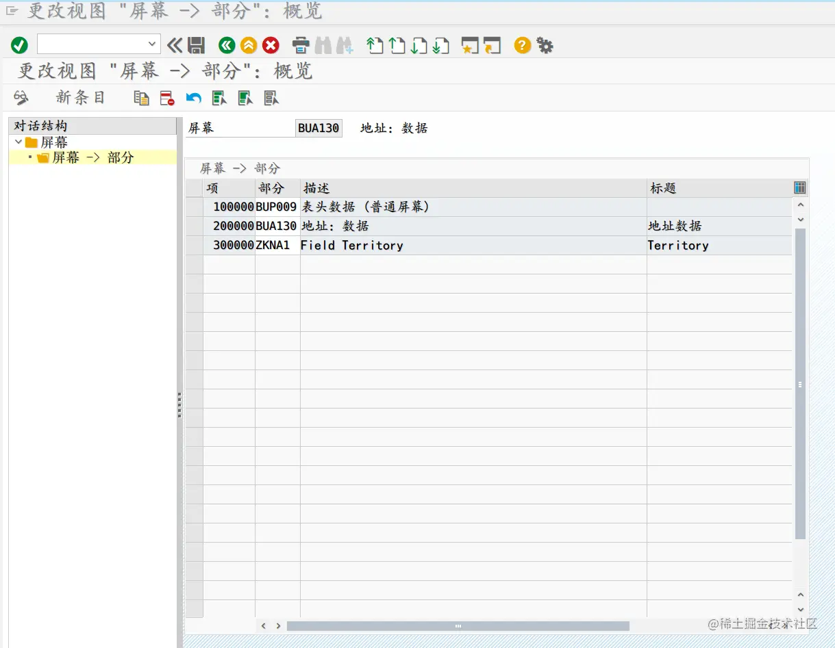
Task: Click the yellow Exit up-arrow icon
Action: (249, 46)
